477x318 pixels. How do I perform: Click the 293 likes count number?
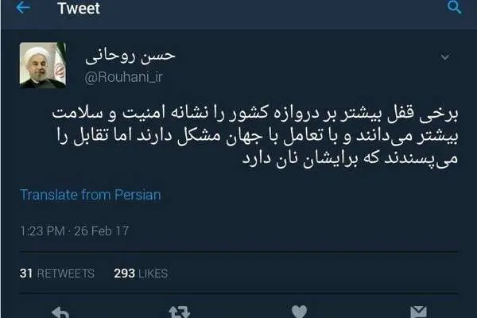125,273
